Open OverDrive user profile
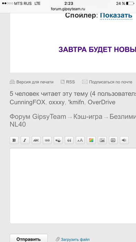The height and width of the screenshot is (242, 136). tap(101, 102)
